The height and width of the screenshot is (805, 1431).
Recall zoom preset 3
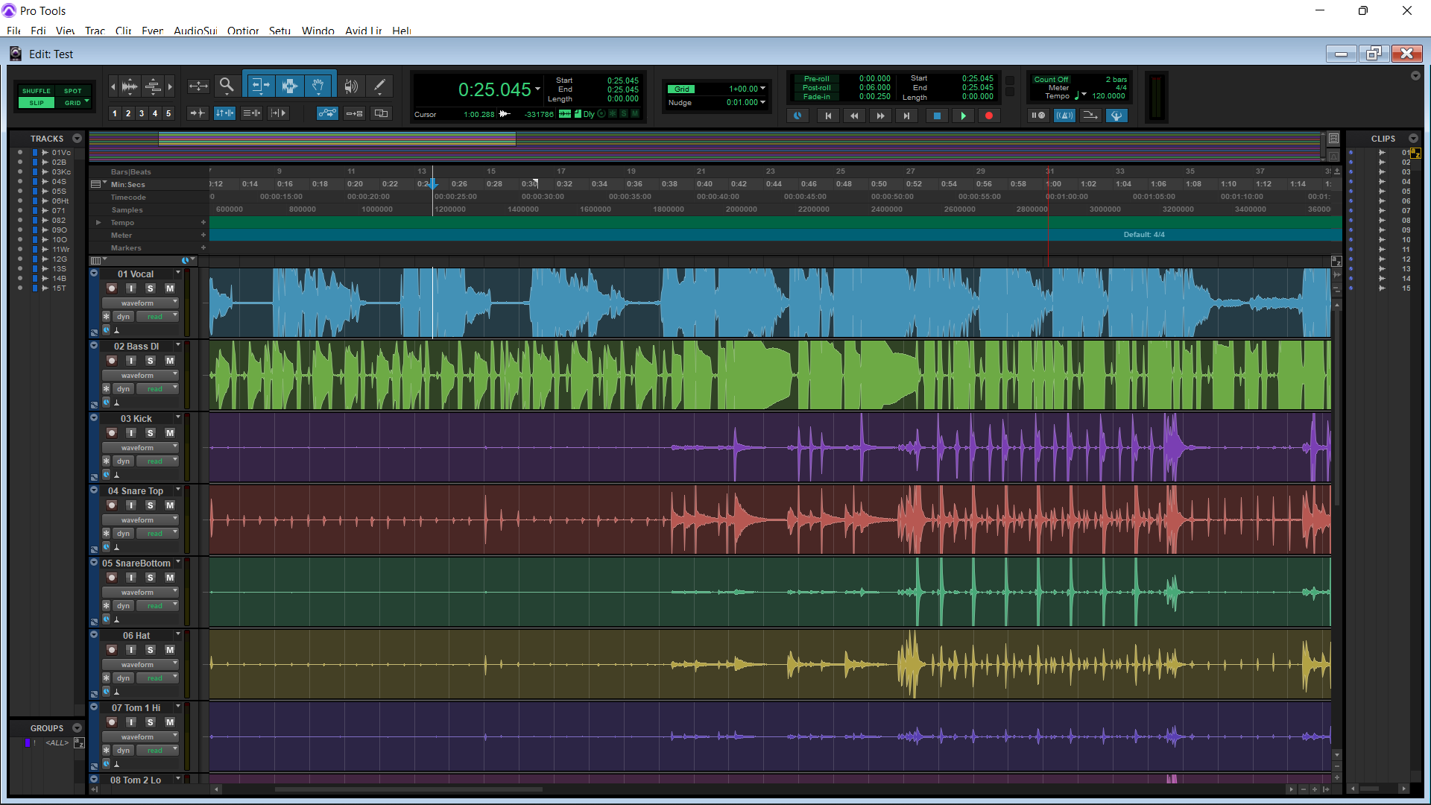[142, 113]
